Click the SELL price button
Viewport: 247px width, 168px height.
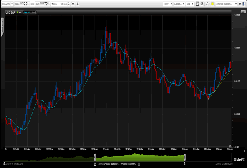(21, 4)
